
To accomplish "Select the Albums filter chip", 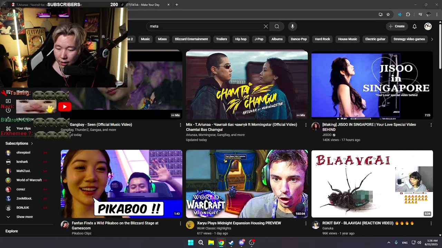I will 277,39.
